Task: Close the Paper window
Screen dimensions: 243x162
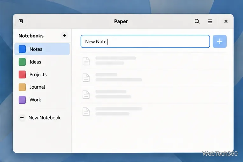Action: coord(226,21)
